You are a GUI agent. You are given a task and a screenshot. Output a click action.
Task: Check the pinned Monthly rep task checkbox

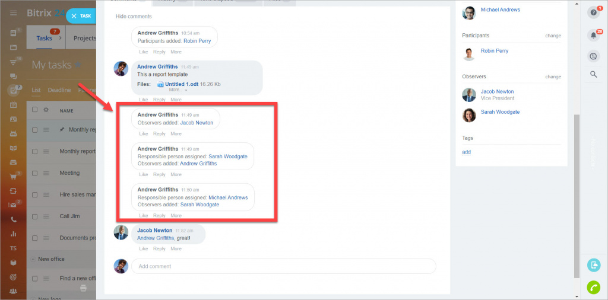point(34,130)
